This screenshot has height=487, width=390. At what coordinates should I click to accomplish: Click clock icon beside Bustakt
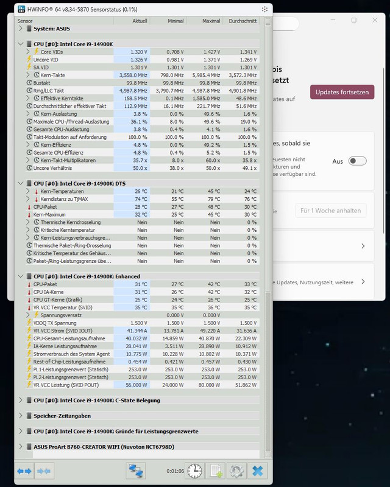29,83
